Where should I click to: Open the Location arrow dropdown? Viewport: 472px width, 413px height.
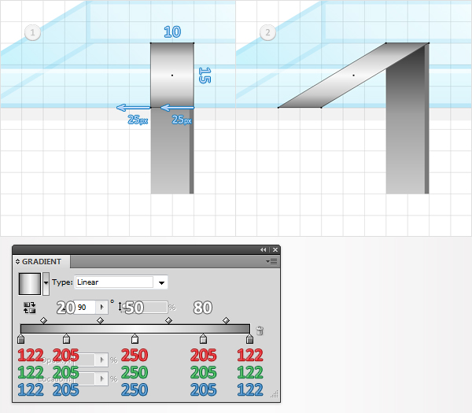click(101, 378)
